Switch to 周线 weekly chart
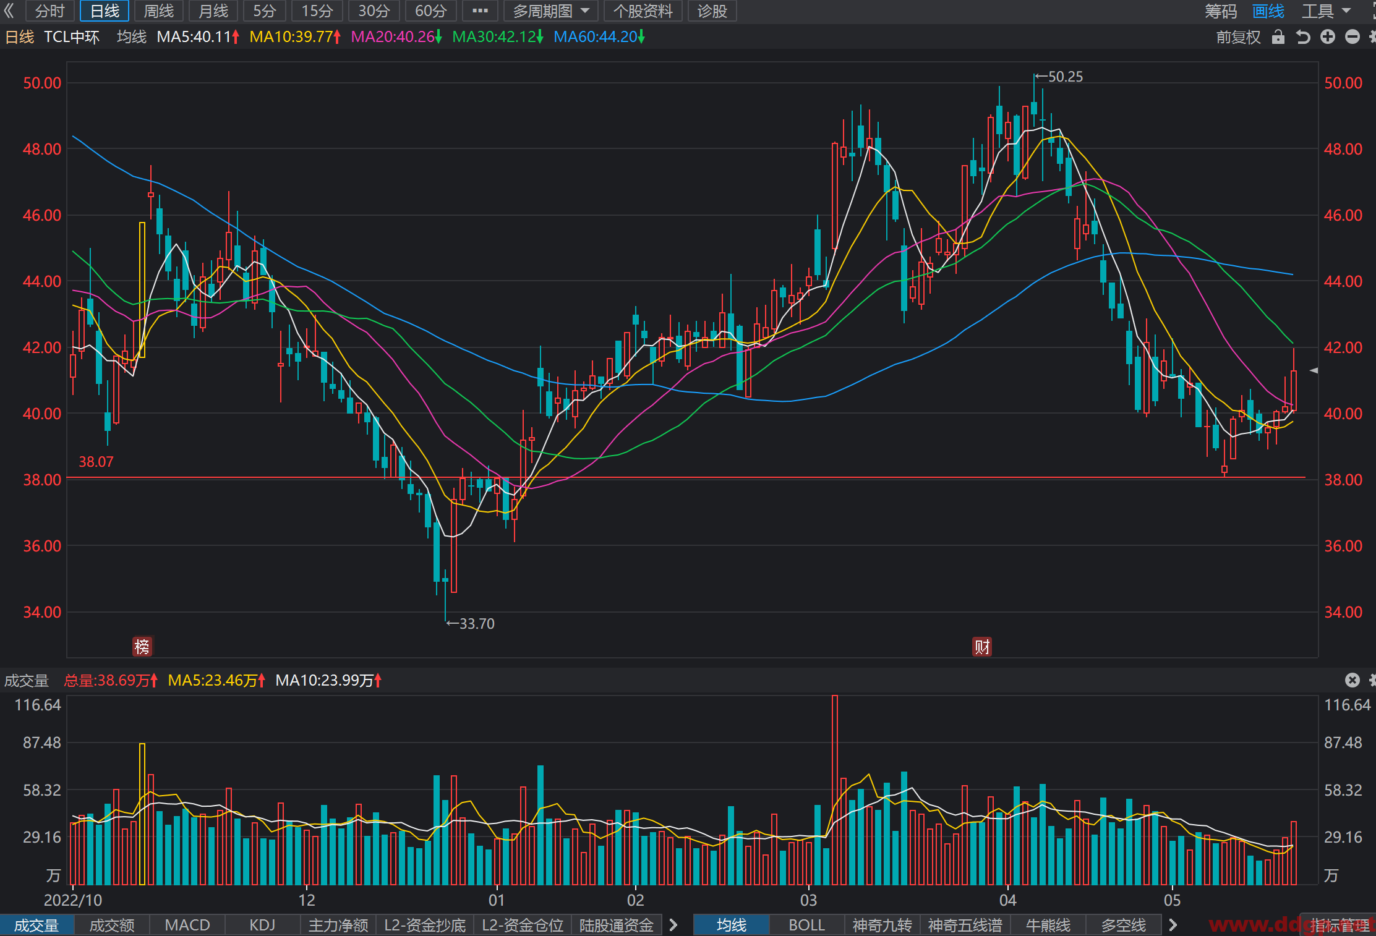The width and height of the screenshot is (1376, 936). point(159,11)
